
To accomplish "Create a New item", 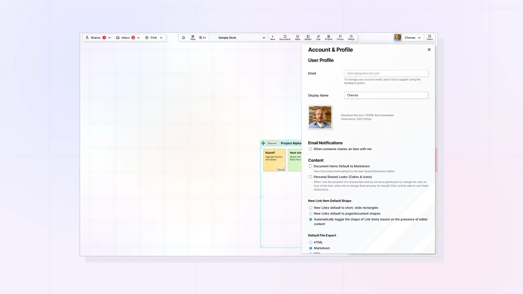I will click(x=272, y=38).
